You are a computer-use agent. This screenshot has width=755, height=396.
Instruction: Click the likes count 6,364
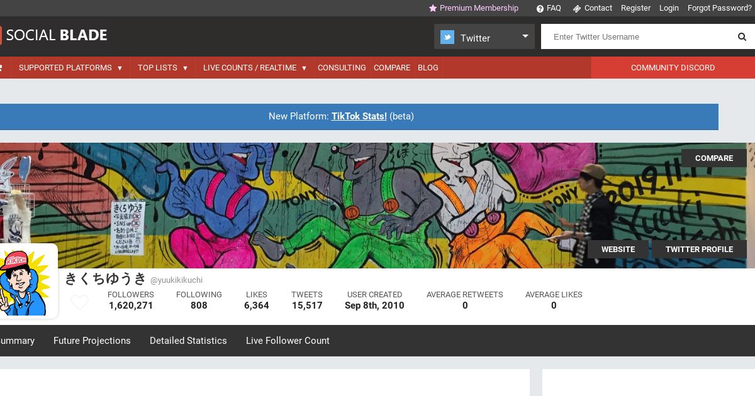pyautogui.click(x=257, y=305)
